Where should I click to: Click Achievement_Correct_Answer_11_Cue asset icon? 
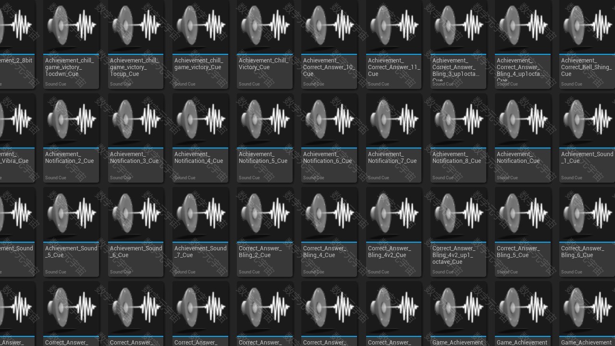394,26
